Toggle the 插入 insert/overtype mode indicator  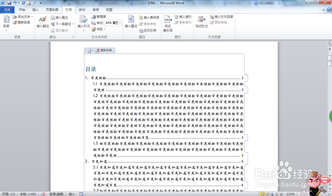pos(72,194)
